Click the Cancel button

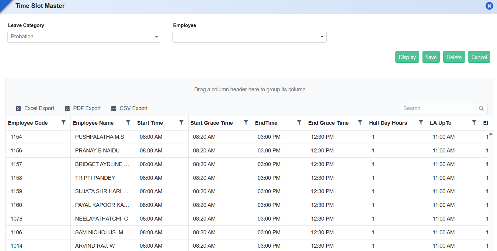479,57
